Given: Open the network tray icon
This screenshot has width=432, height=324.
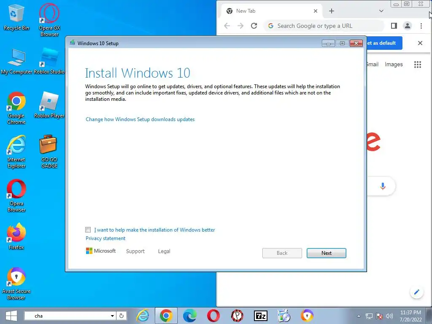Looking at the screenshot, I should tap(369, 316).
